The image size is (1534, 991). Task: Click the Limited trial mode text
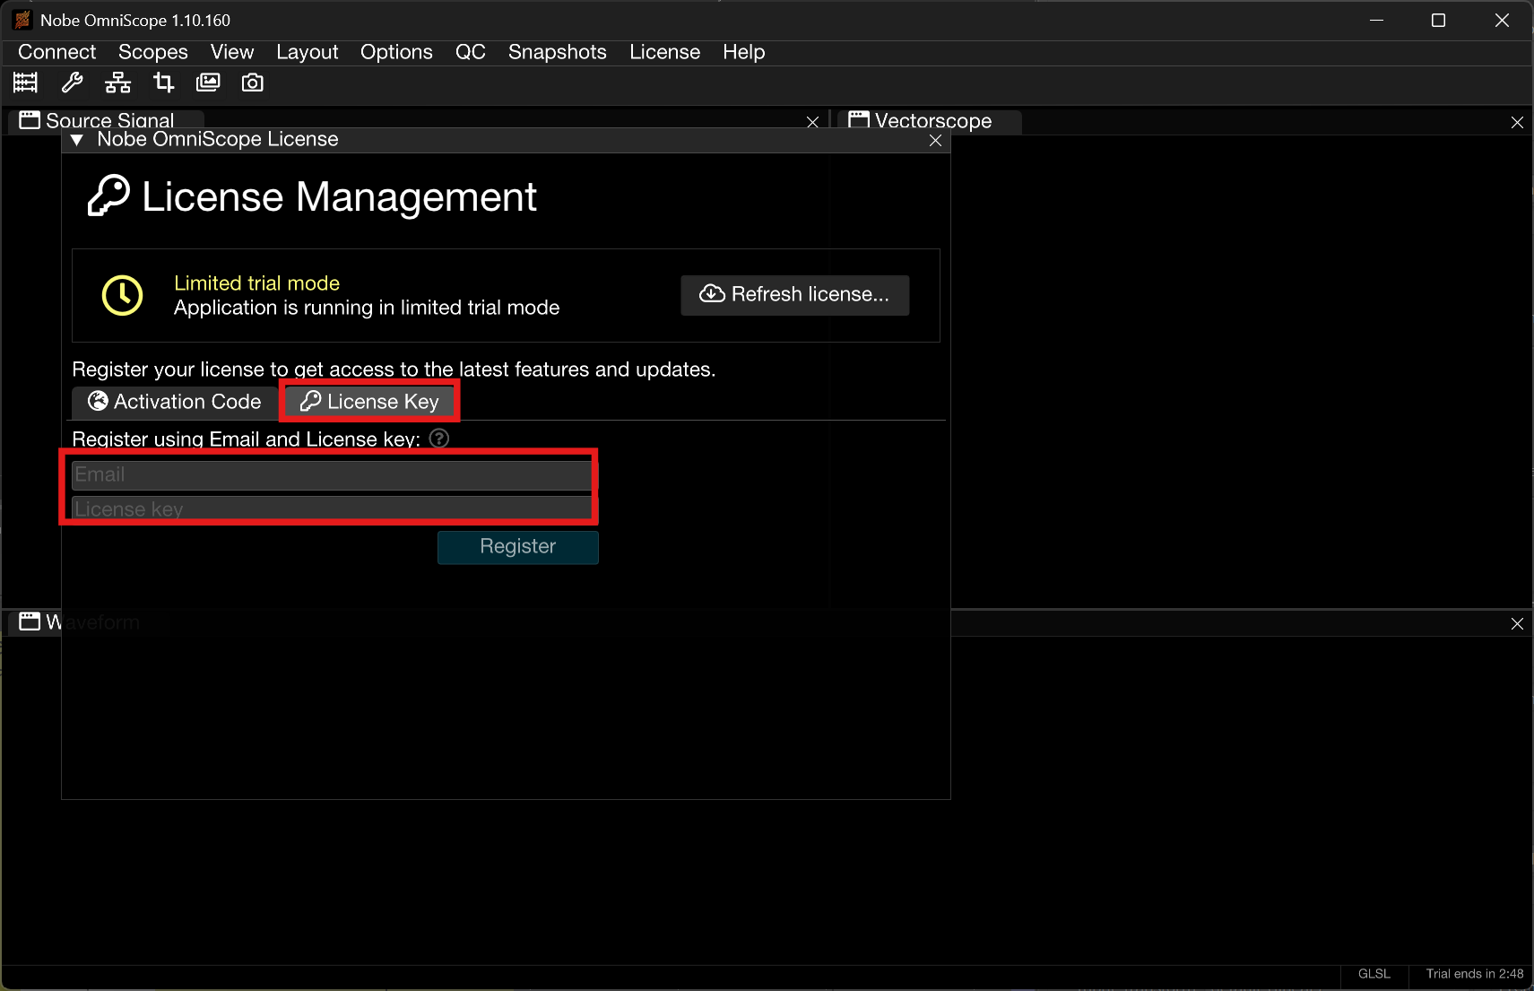(x=257, y=283)
